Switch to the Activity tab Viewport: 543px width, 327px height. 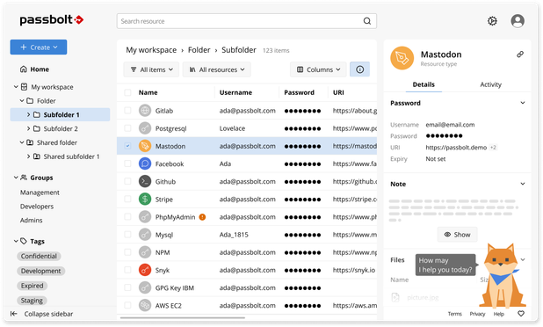coord(490,84)
